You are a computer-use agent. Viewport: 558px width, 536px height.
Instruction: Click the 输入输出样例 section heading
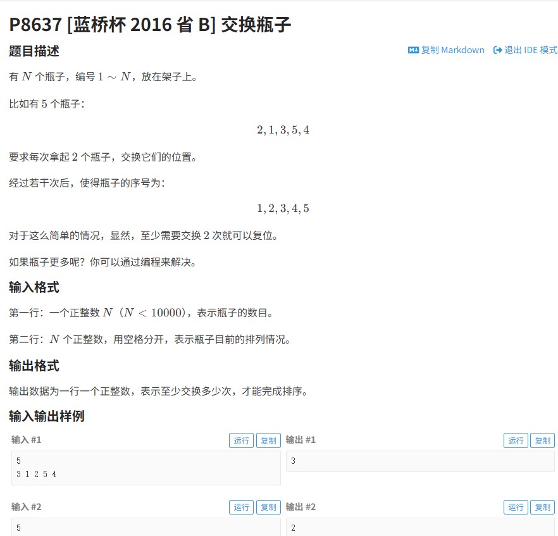pyautogui.click(x=47, y=416)
